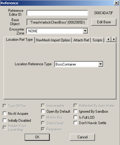The width and height of the screenshot is (120, 145).
Task: Expand the Encounter Zone dropdown
Action: 85,31
